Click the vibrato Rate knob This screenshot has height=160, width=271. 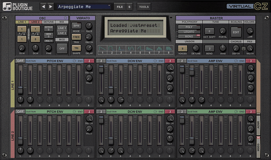coord(89,26)
